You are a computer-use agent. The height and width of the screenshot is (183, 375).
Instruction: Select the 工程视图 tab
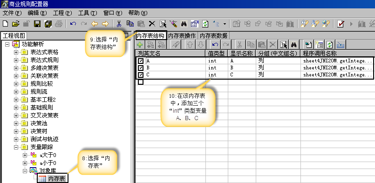pyautogui.click(x=14, y=36)
